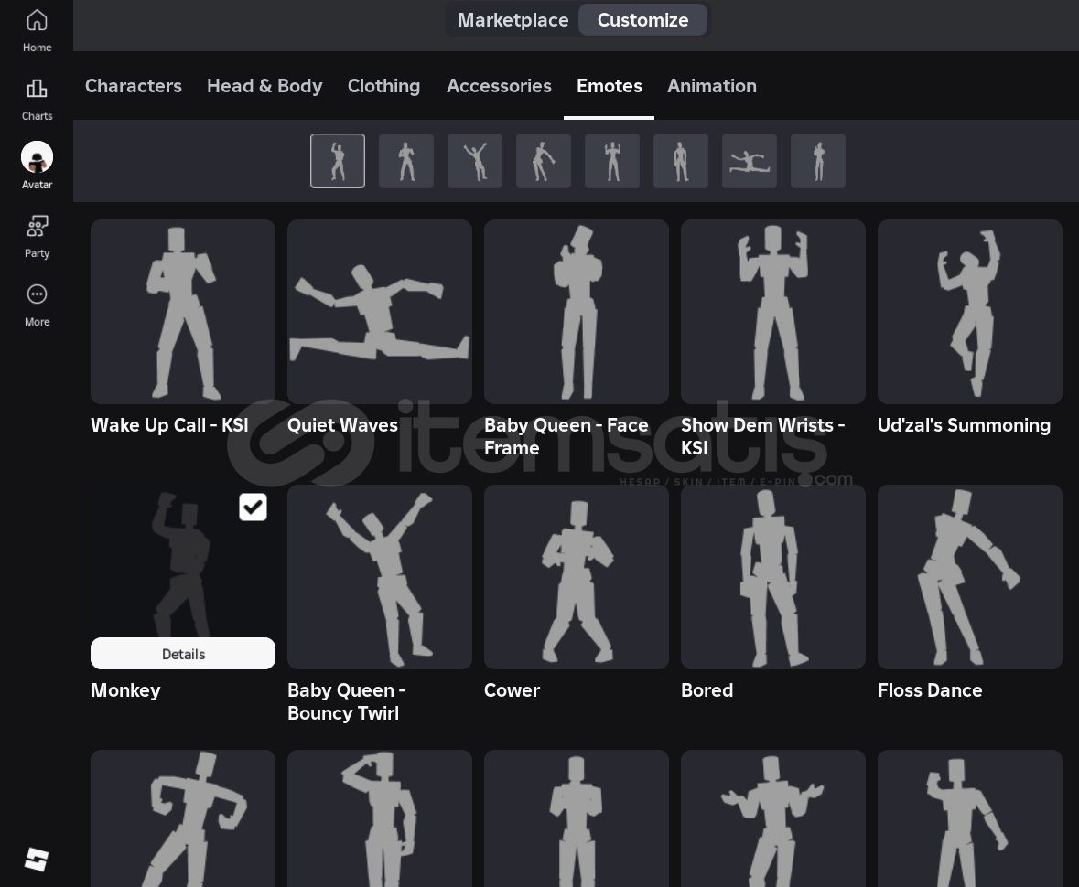Open the Animation category tab
Screen dimensions: 1079x887
coord(712,86)
